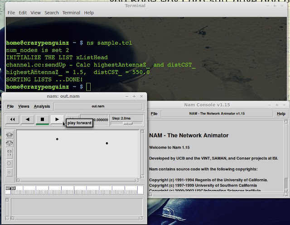The image size is (290, 225).
Task: Open the Terminal File menu
Action: tap(11, 13)
